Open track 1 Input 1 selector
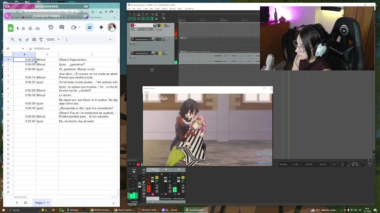This screenshot has width=380, height=213. click(x=147, y=29)
